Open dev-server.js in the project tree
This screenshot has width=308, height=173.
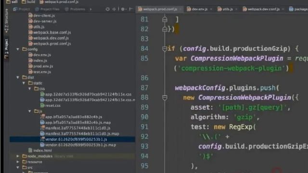point(45,21)
